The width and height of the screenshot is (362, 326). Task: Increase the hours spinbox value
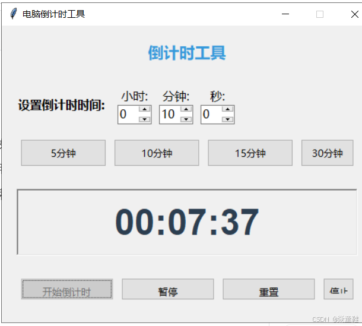pyautogui.click(x=145, y=109)
